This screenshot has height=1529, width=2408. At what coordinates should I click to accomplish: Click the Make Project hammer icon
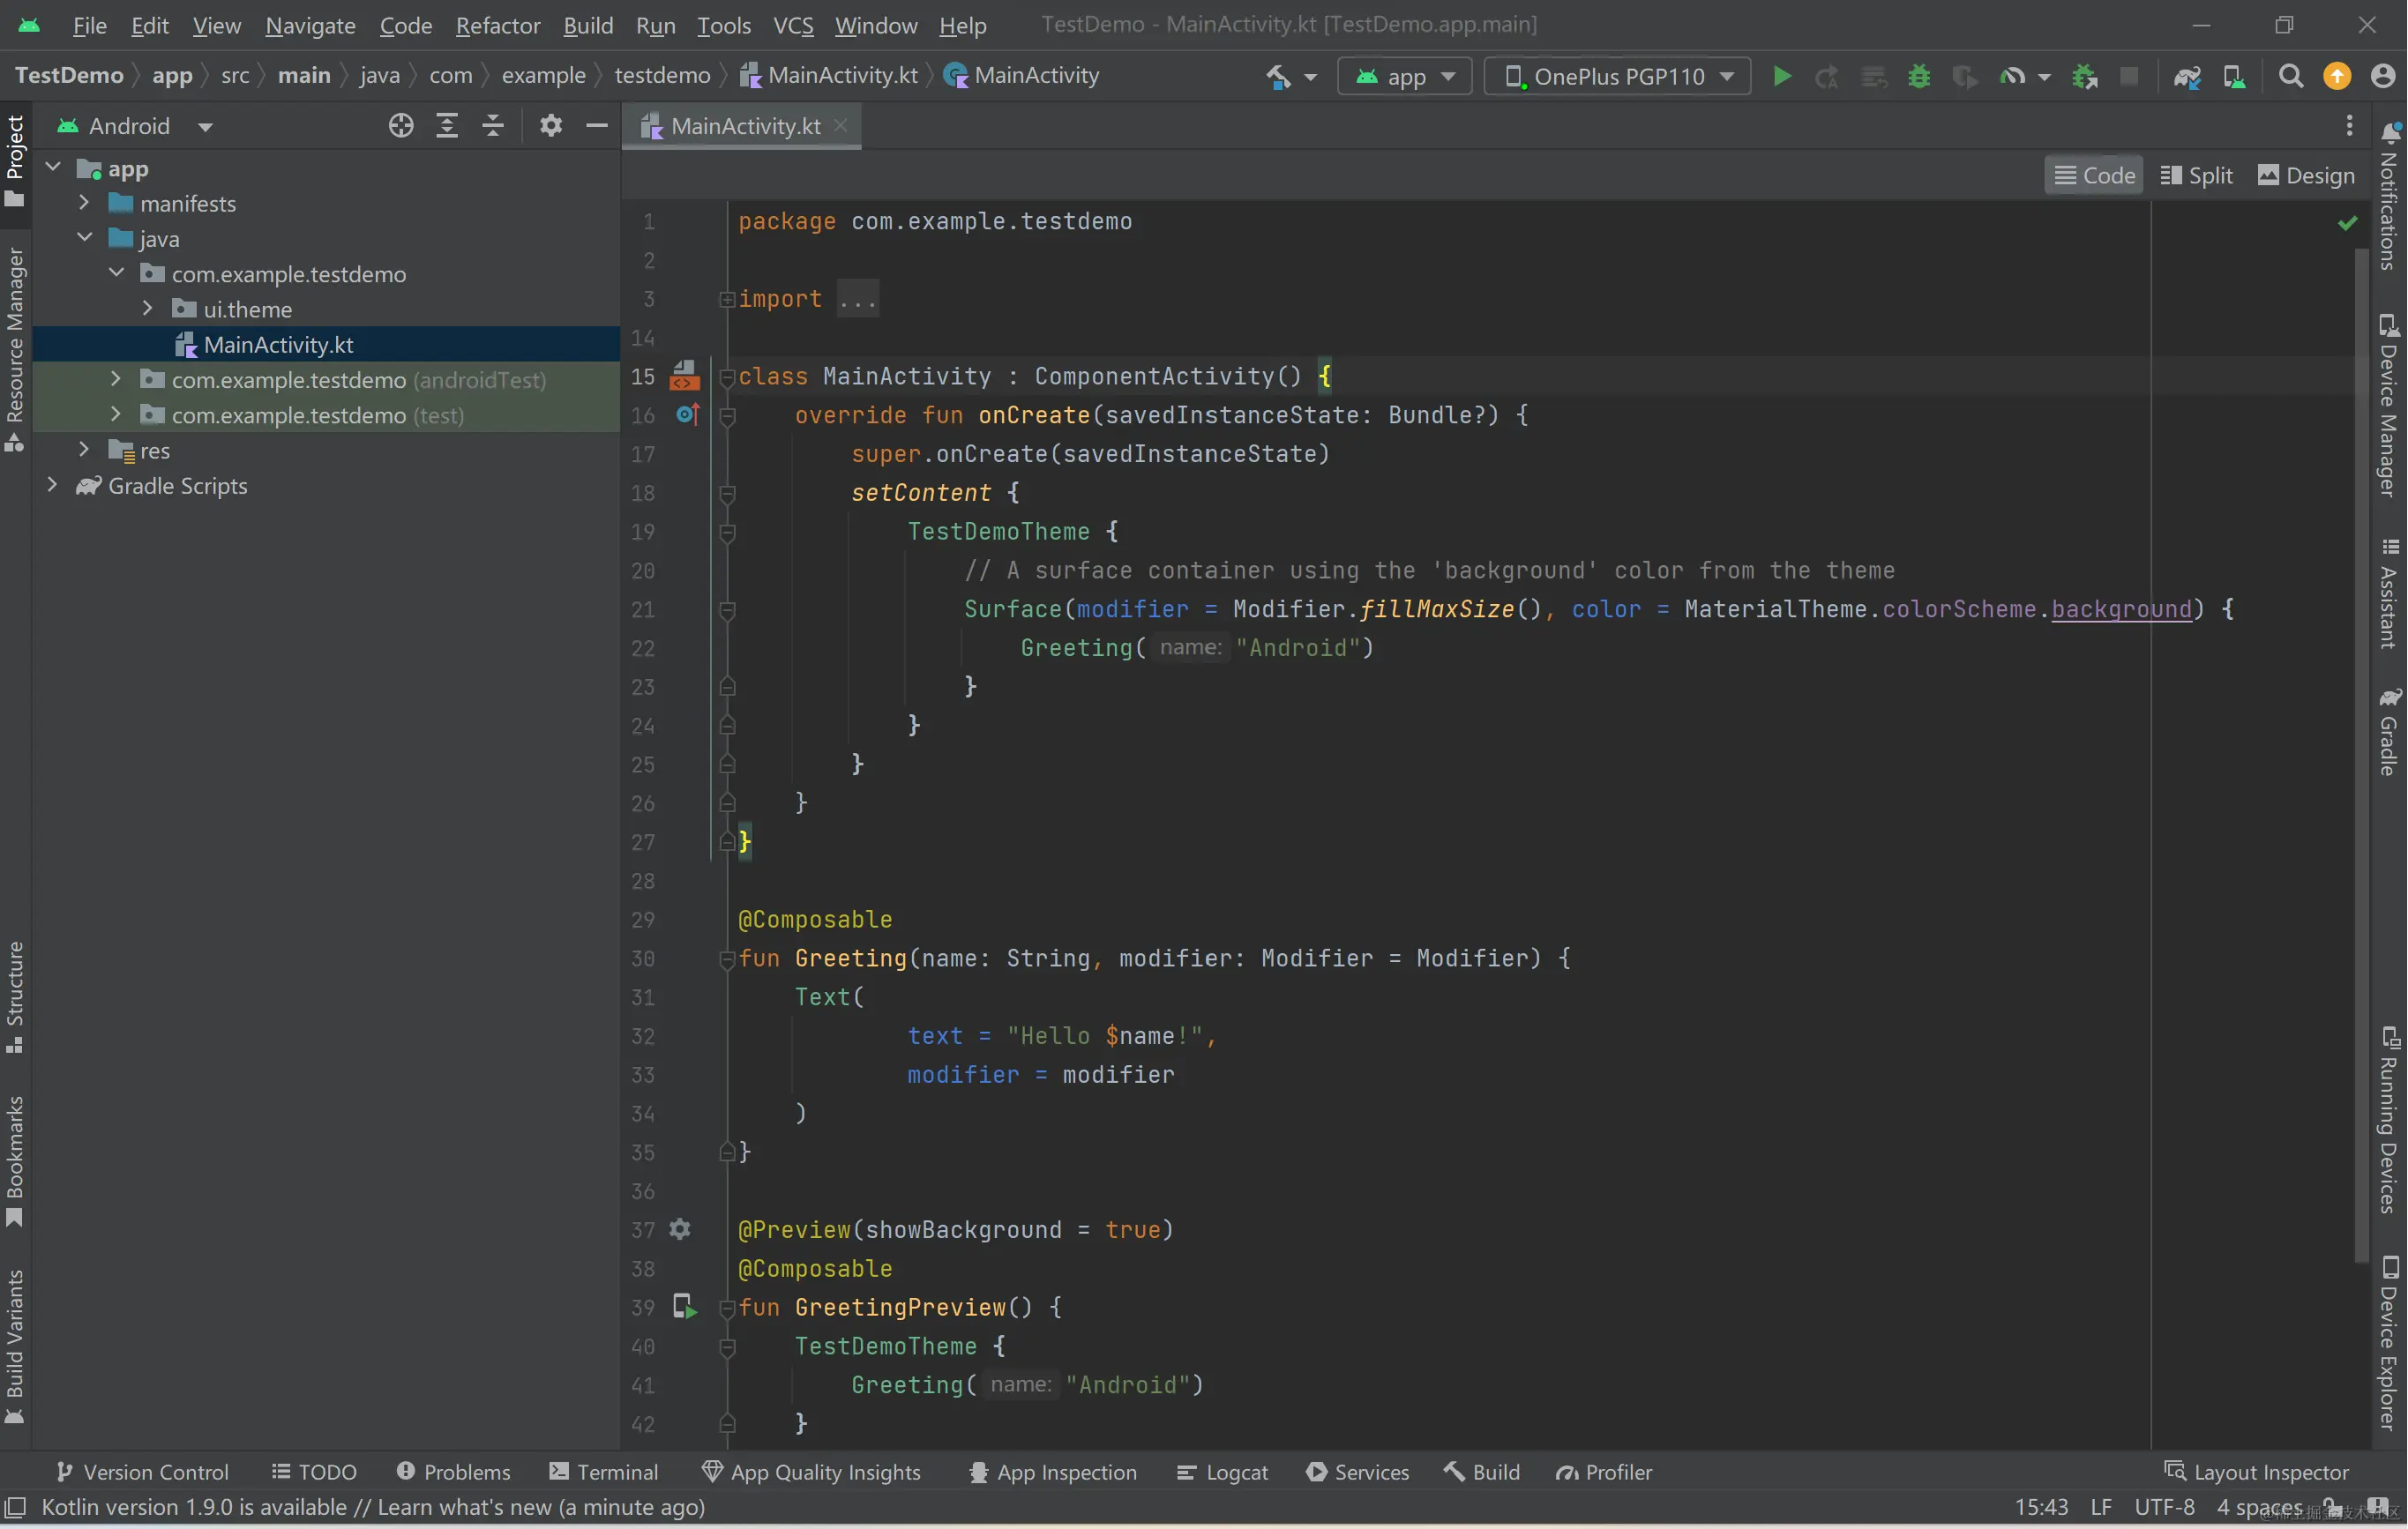click(1278, 76)
